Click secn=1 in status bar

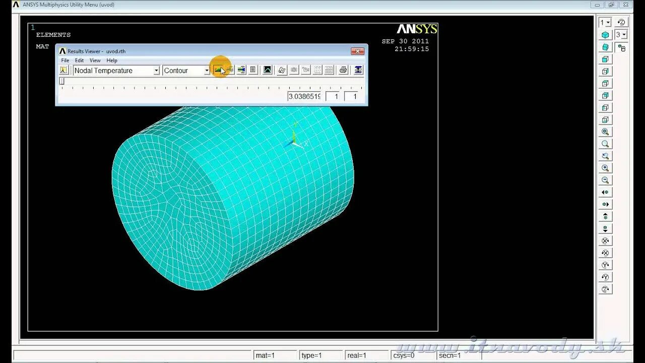pyautogui.click(x=459, y=355)
